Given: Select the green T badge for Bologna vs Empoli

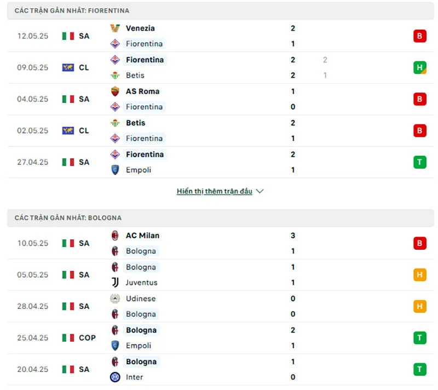Looking at the screenshot, I should pyautogui.click(x=419, y=338).
